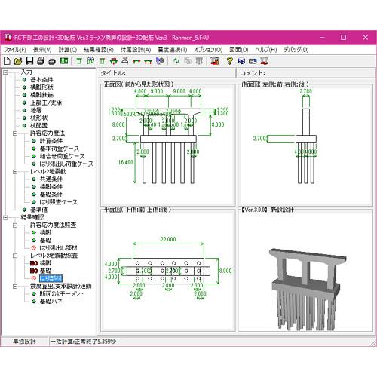
Task: Select 上部工/支承 in the tree
Action: [x=46, y=103]
